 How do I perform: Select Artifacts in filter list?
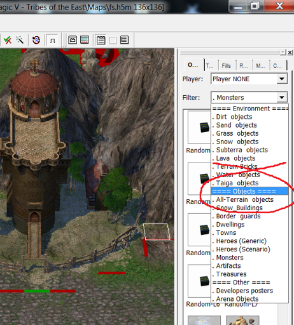pos(249,266)
